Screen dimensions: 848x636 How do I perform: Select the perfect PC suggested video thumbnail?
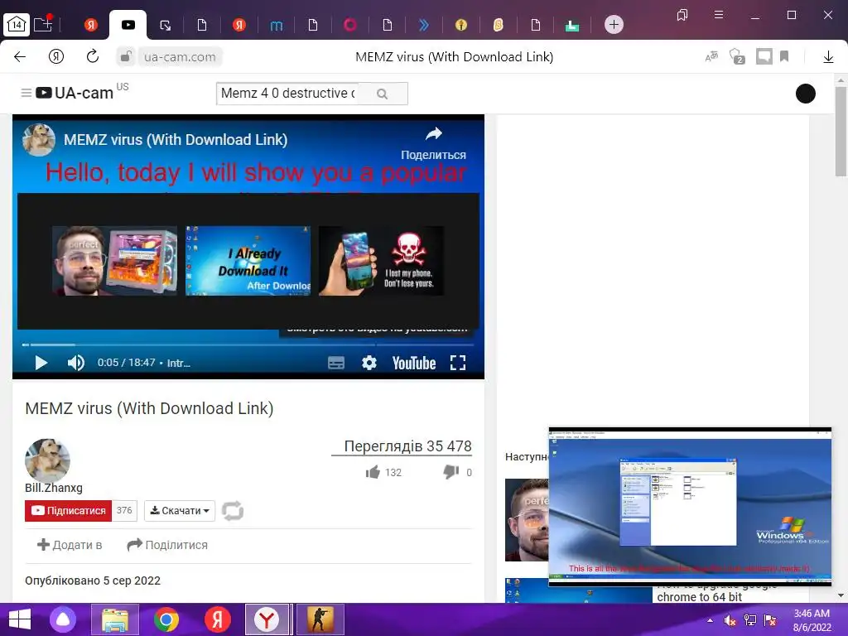pyautogui.click(x=114, y=261)
